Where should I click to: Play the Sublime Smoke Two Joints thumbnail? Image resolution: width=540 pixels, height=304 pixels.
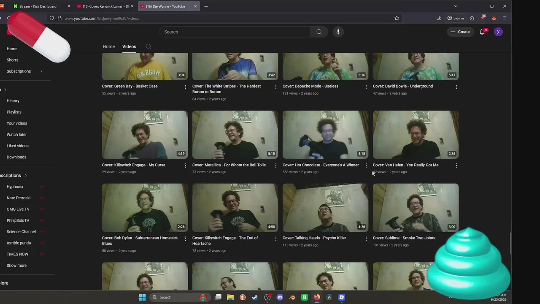tap(416, 207)
